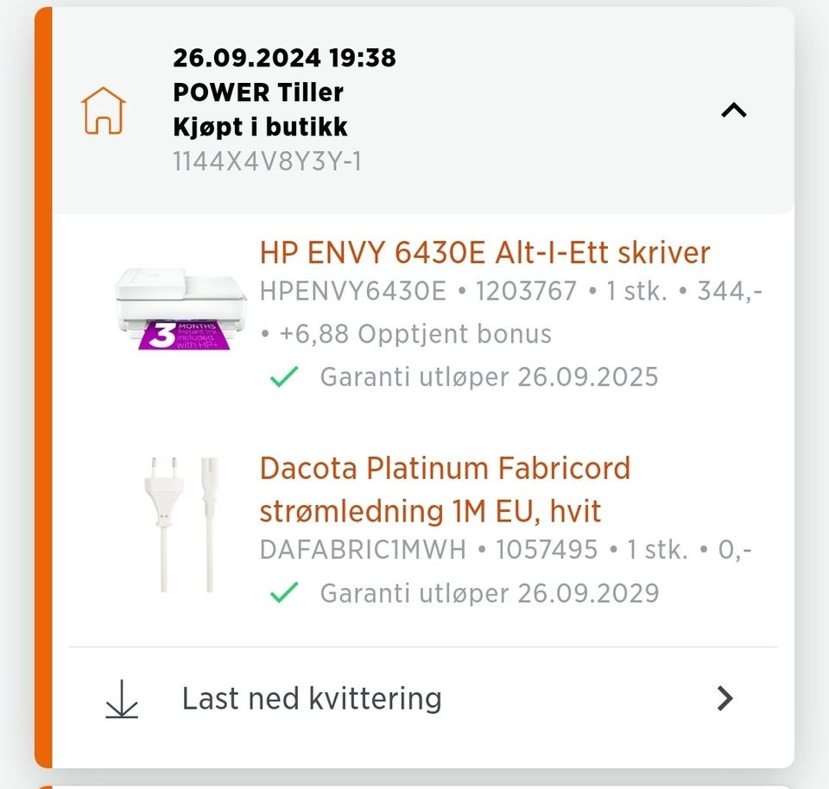Click the purchase date 26.09.2024 19:38
829x789 pixels.
pyautogui.click(x=284, y=58)
